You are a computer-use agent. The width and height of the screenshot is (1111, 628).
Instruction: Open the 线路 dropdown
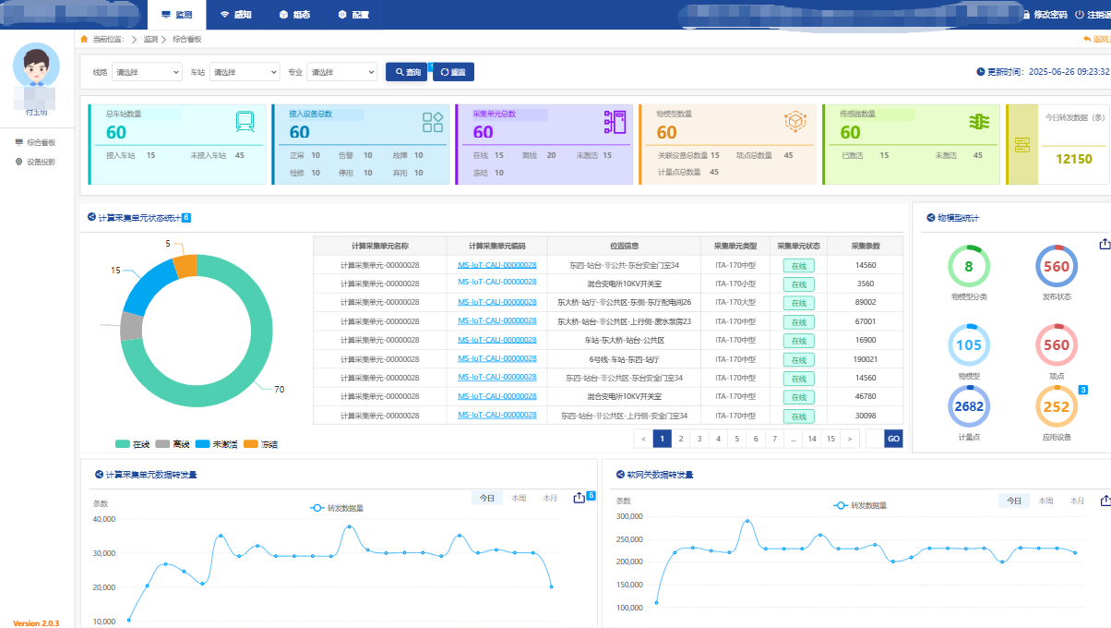pos(148,72)
